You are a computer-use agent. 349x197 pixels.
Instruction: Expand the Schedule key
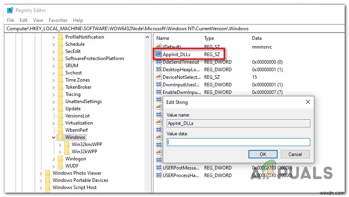coord(53,45)
